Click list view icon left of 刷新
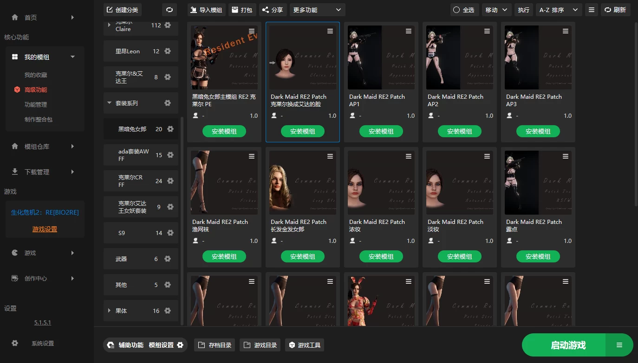 click(x=591, y=10)
